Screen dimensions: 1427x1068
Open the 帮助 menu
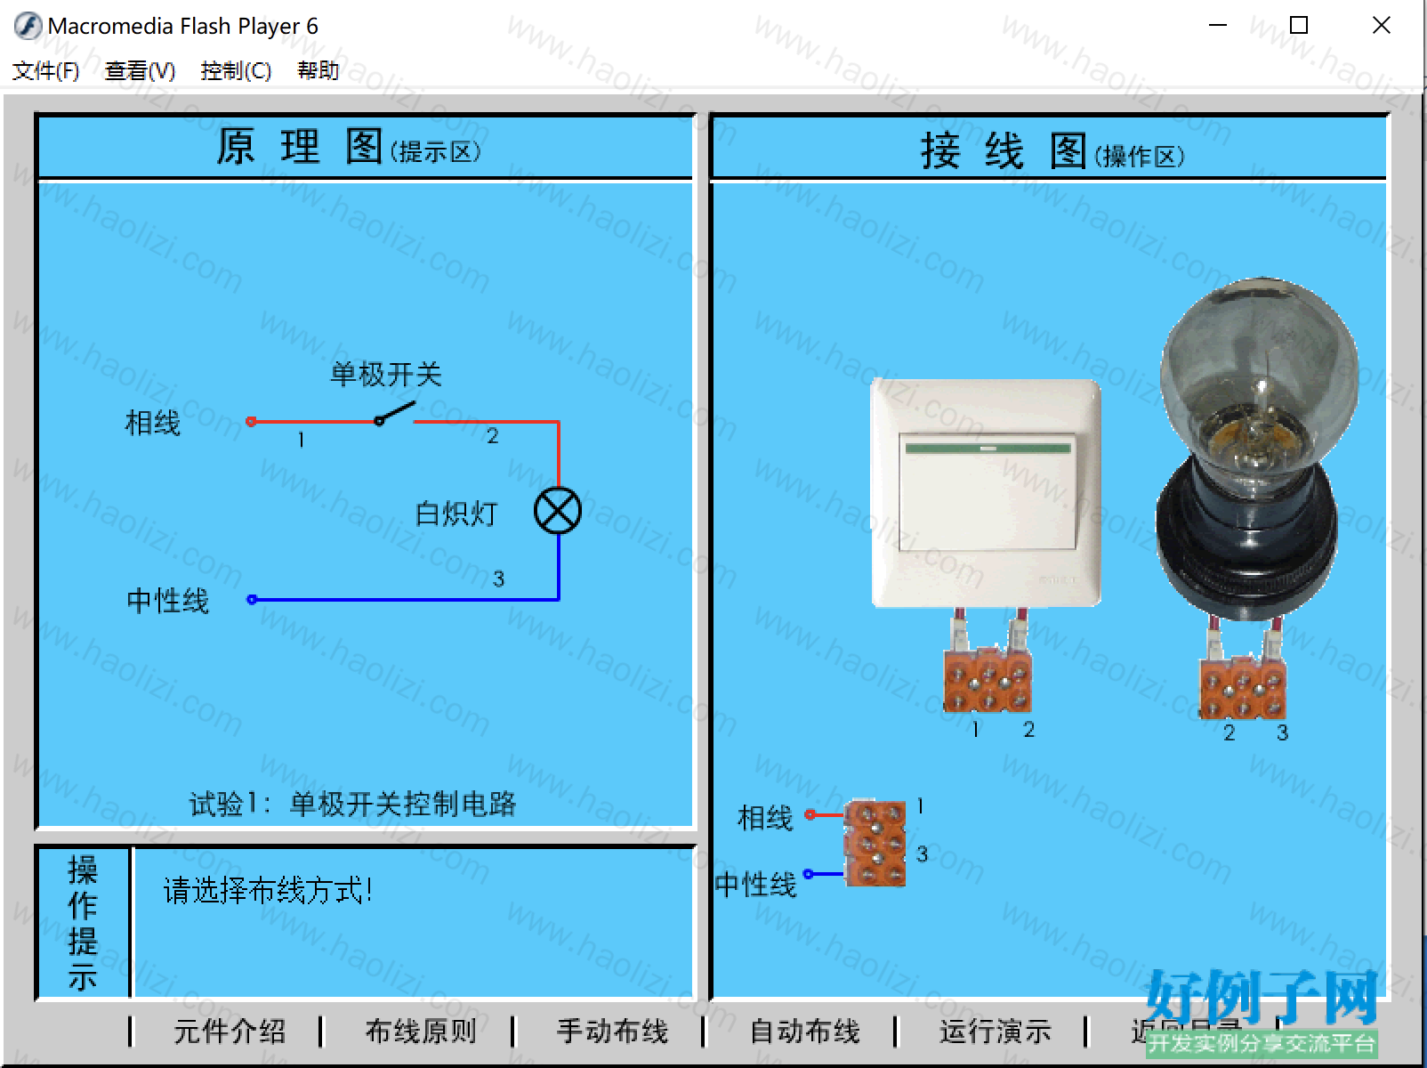coord(318,70)
